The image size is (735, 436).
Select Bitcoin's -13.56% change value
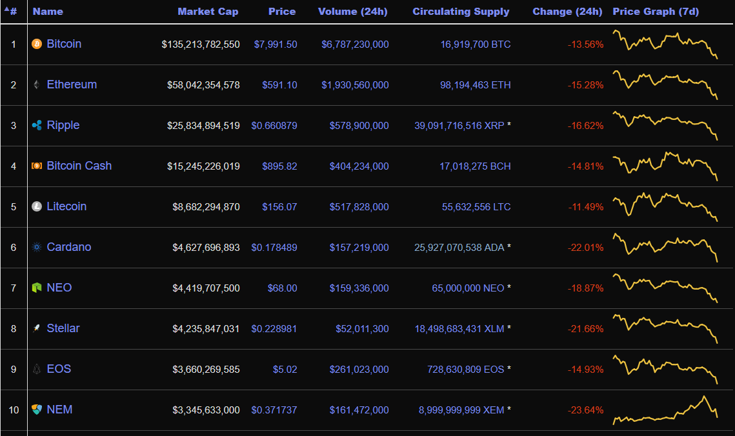click(x=585, y=45)
